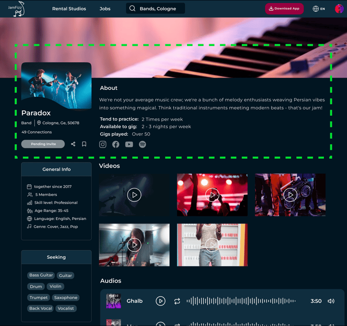Open the EN language selector
Viewport: 347px width, 326px height.
point(319,9)
